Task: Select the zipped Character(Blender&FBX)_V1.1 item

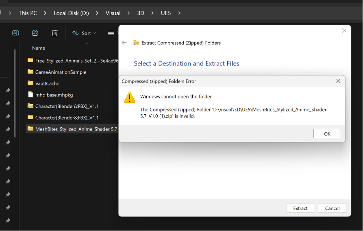Action: pyautogui.click(x=72, y=106)
